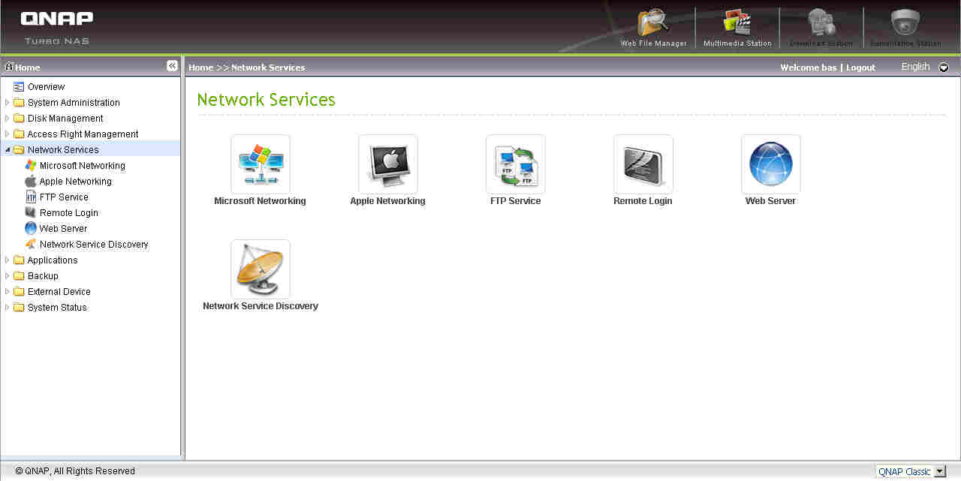The image size is (961, 481).
Task: Click the English language label
Action: pos(915,67)
